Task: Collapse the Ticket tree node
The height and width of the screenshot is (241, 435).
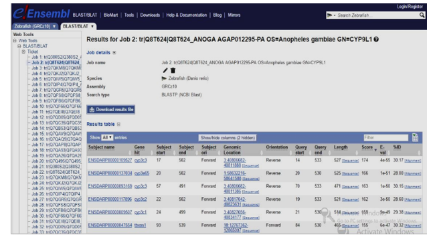Action: pos(23,52)
